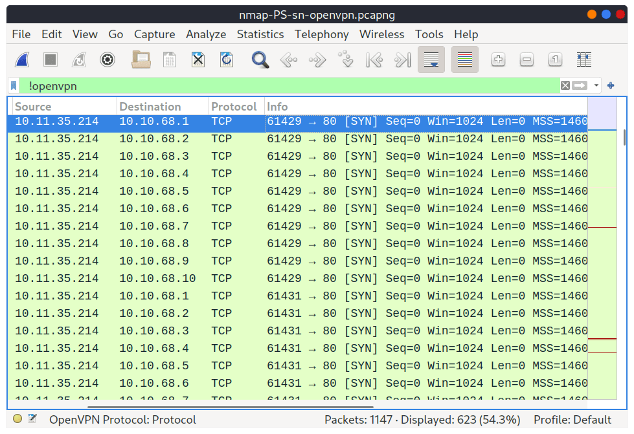Apply the display filter arrow button
The height and width of the screenshot is (434, 634).
click(580, 85)
